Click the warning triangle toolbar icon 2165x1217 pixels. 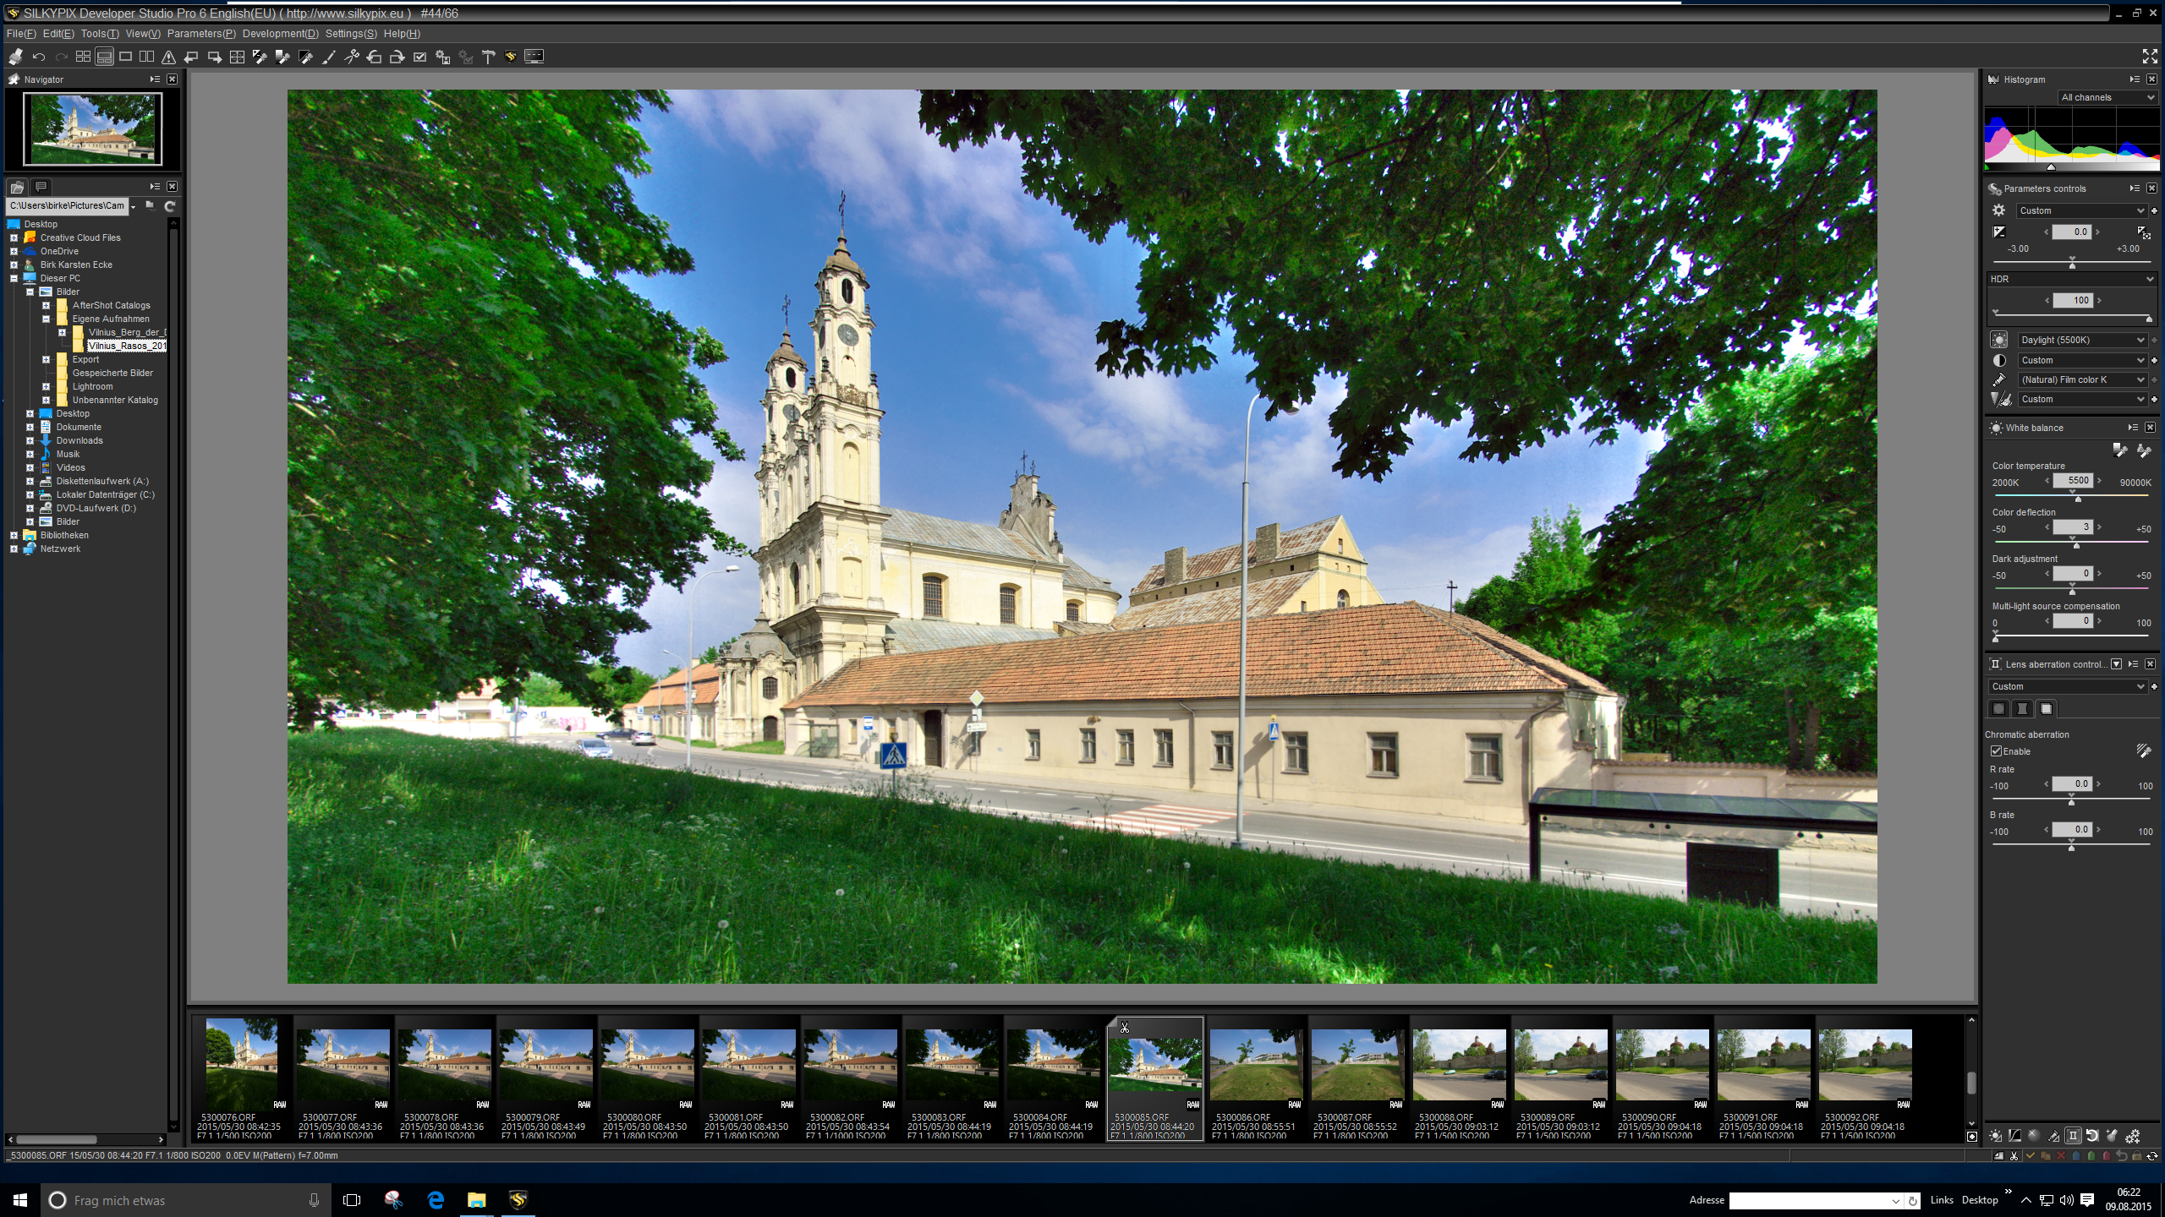tap(168, 57)
